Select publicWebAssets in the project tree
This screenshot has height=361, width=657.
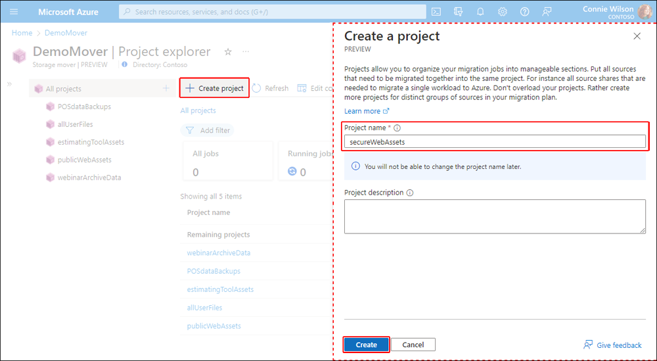pos(85,160)
